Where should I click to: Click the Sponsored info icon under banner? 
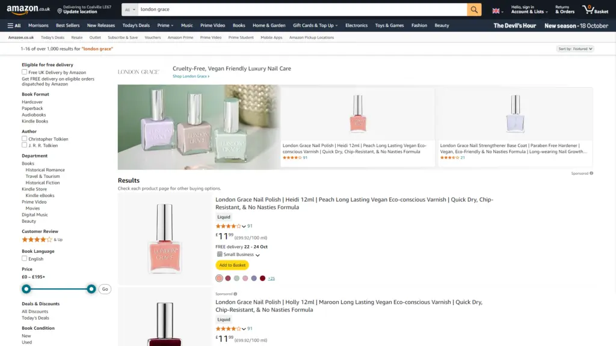(591, 173)
